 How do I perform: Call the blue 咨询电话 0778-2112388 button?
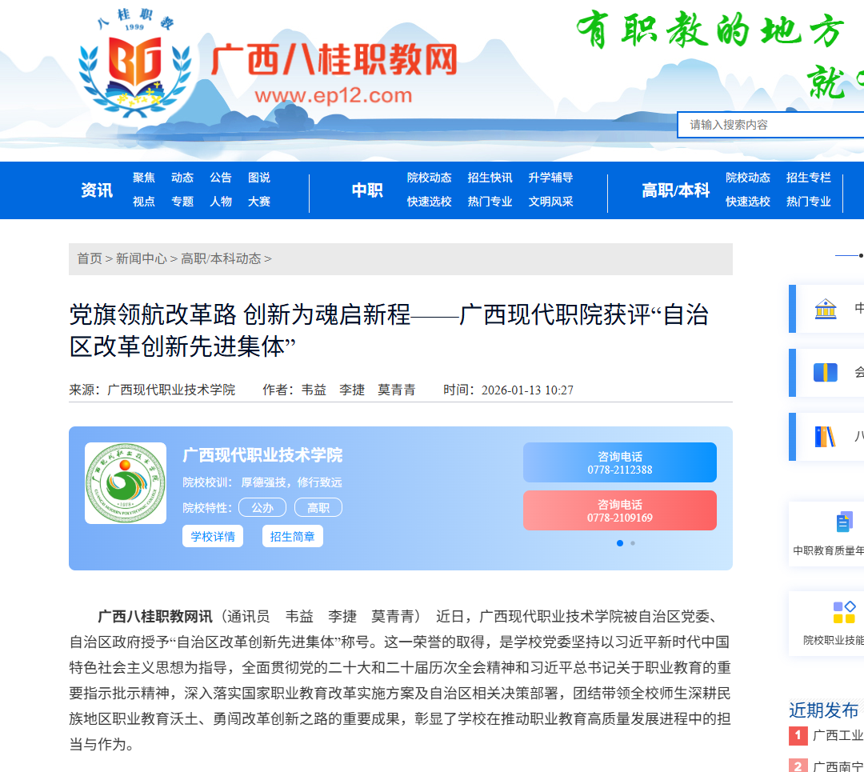(x=620, y=463)
